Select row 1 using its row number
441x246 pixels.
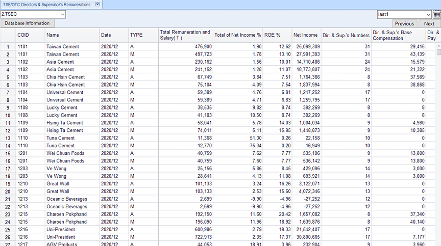pos(8,47)
